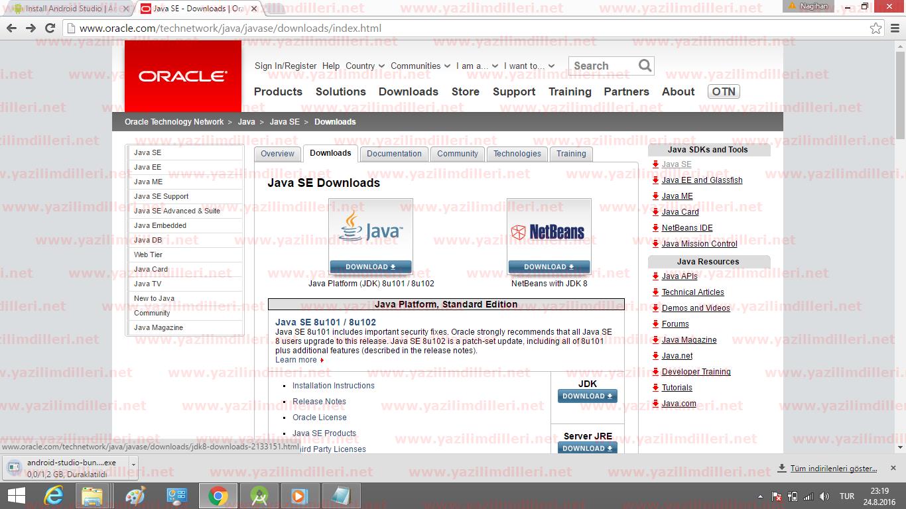Open Technical Articles link

tap(693, 292)
